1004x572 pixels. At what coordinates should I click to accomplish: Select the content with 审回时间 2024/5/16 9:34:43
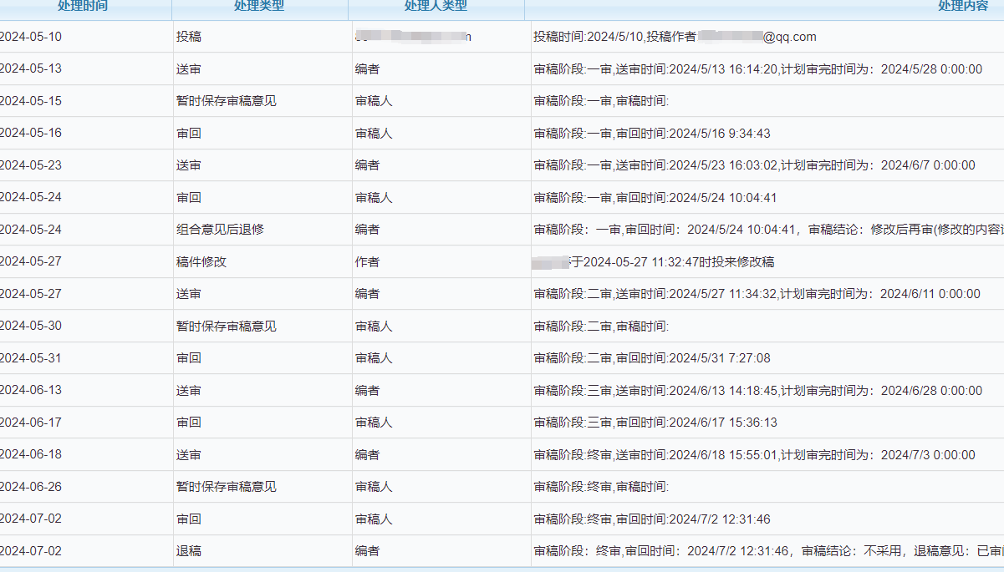point(652,134)
